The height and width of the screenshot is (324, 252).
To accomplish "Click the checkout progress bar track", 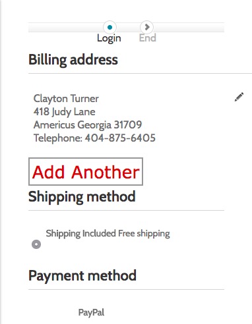I will 126,27.
